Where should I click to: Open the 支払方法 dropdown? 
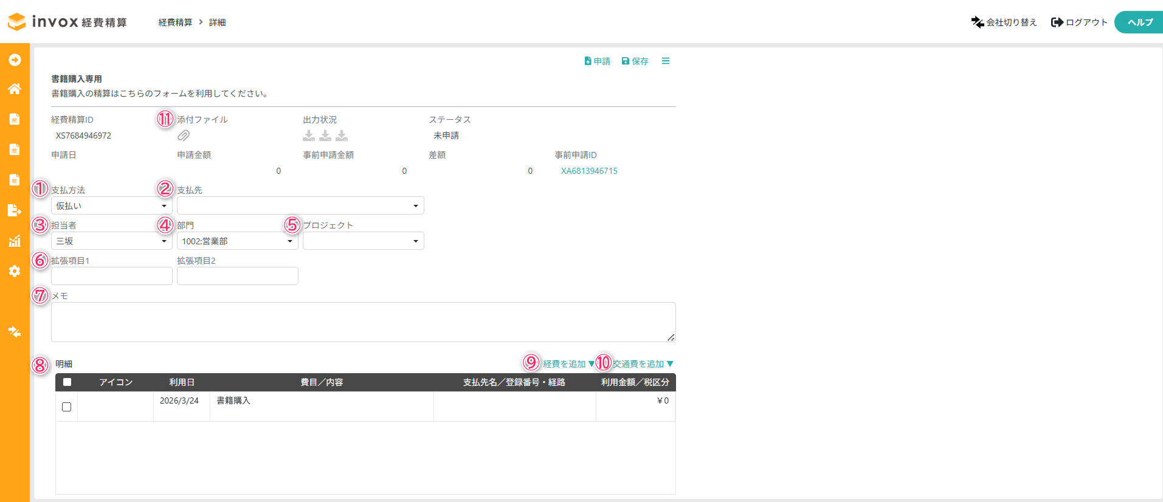click(x=112, y=206)
